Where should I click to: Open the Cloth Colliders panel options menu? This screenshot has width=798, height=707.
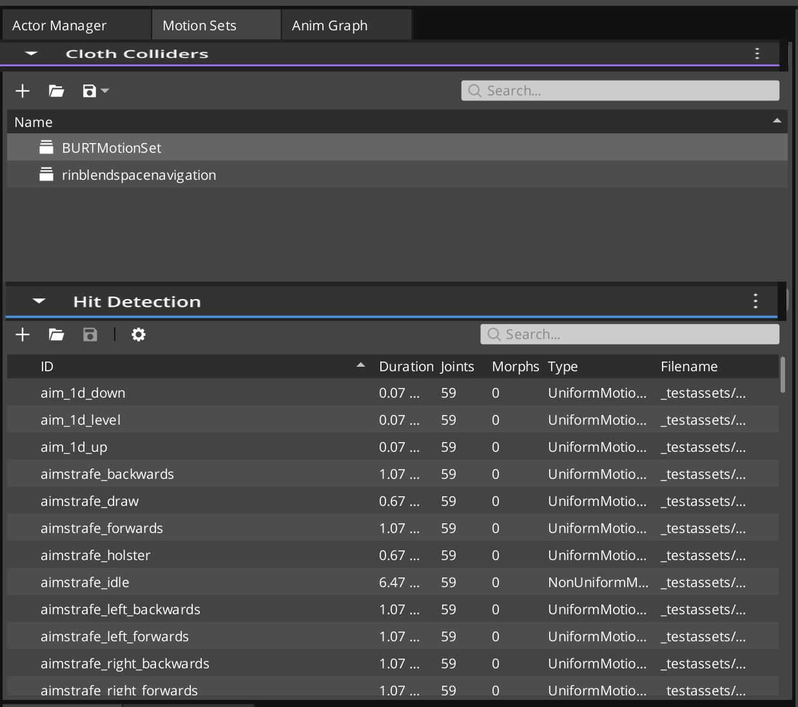pos(757,53)
